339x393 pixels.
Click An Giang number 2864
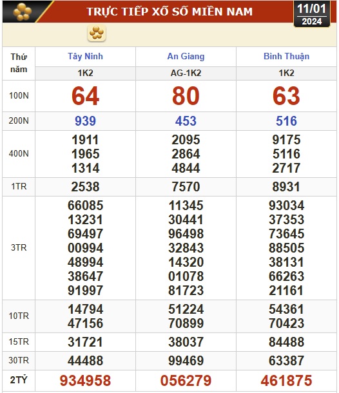(186, 154)
